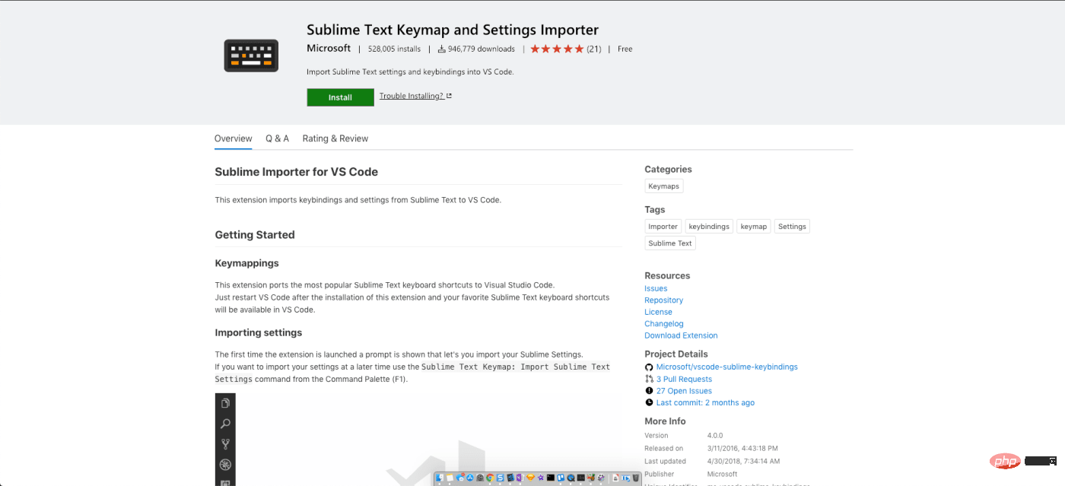This screenshot has height=486, width=1065.
Task: Click the Importer tag
Action: coord(663,226)
